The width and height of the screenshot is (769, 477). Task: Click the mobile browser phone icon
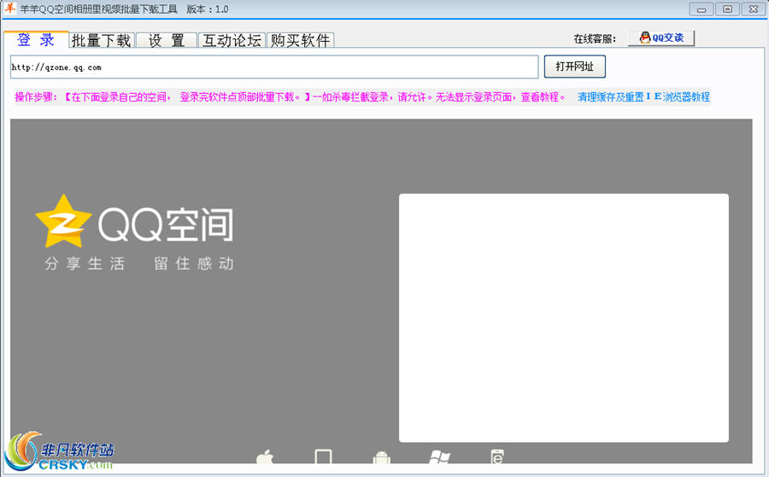[496, 457]
